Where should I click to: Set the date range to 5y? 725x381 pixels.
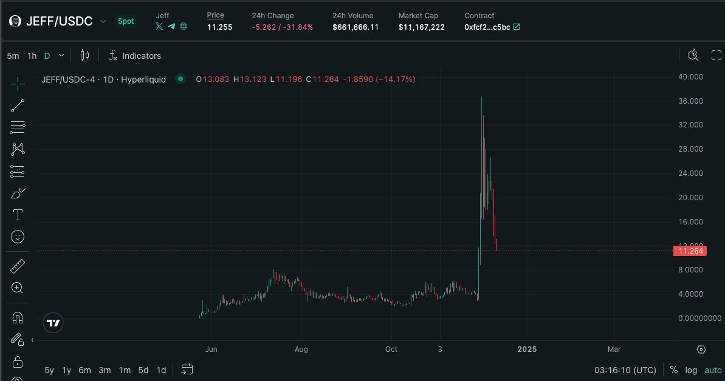(x=49, y=370)
